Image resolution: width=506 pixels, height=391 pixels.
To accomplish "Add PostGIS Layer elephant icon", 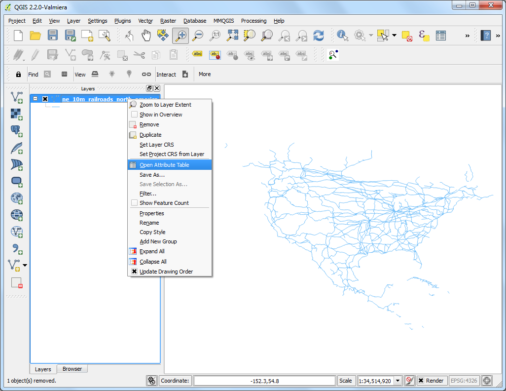I will click(x=16, y=131).
